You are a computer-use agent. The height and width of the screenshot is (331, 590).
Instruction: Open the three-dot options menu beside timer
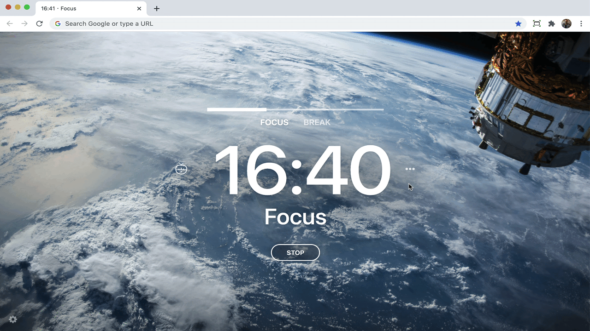click(x=410, y=169)
